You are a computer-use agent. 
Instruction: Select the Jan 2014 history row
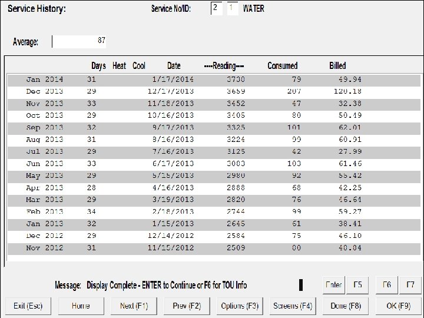[214, 79]
